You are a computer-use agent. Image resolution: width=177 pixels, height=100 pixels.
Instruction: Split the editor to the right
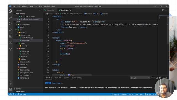(163, 10)
